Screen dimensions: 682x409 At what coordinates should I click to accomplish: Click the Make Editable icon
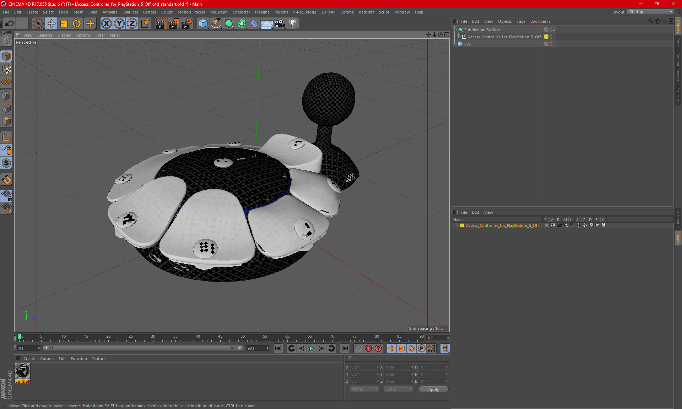coord(6,41)
